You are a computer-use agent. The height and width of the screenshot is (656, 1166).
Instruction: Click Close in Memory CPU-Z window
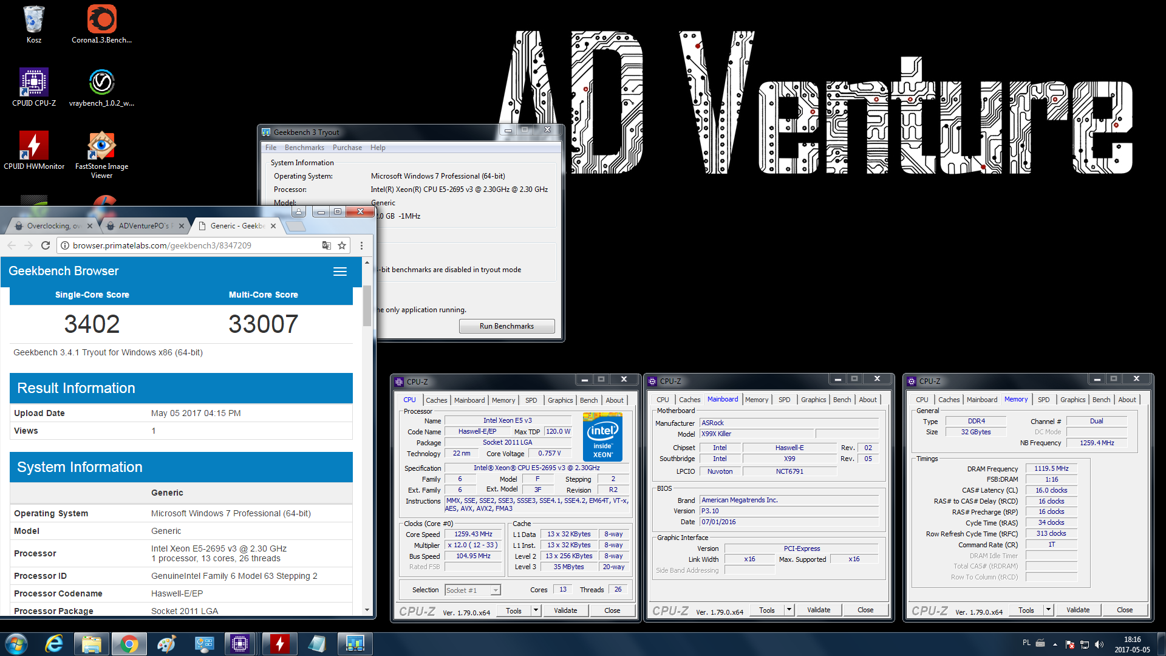1125,610
